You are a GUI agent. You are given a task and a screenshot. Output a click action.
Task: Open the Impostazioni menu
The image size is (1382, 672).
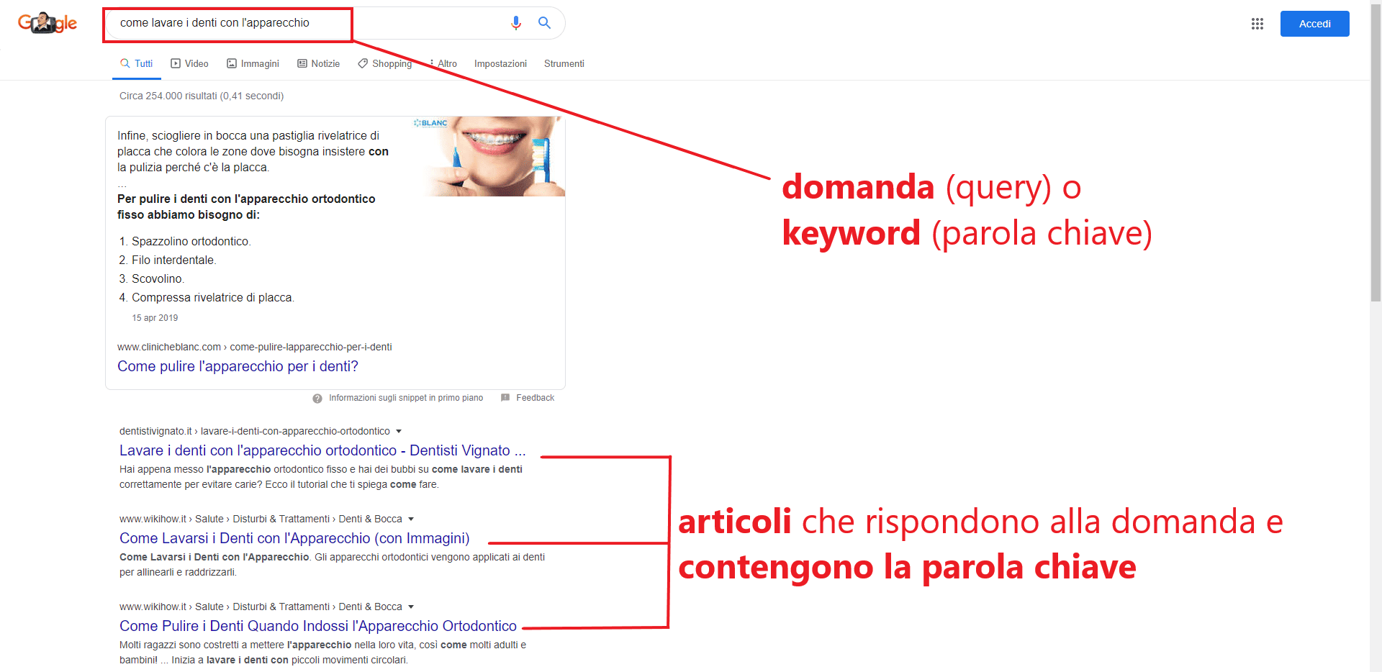(x=500, y=63)
